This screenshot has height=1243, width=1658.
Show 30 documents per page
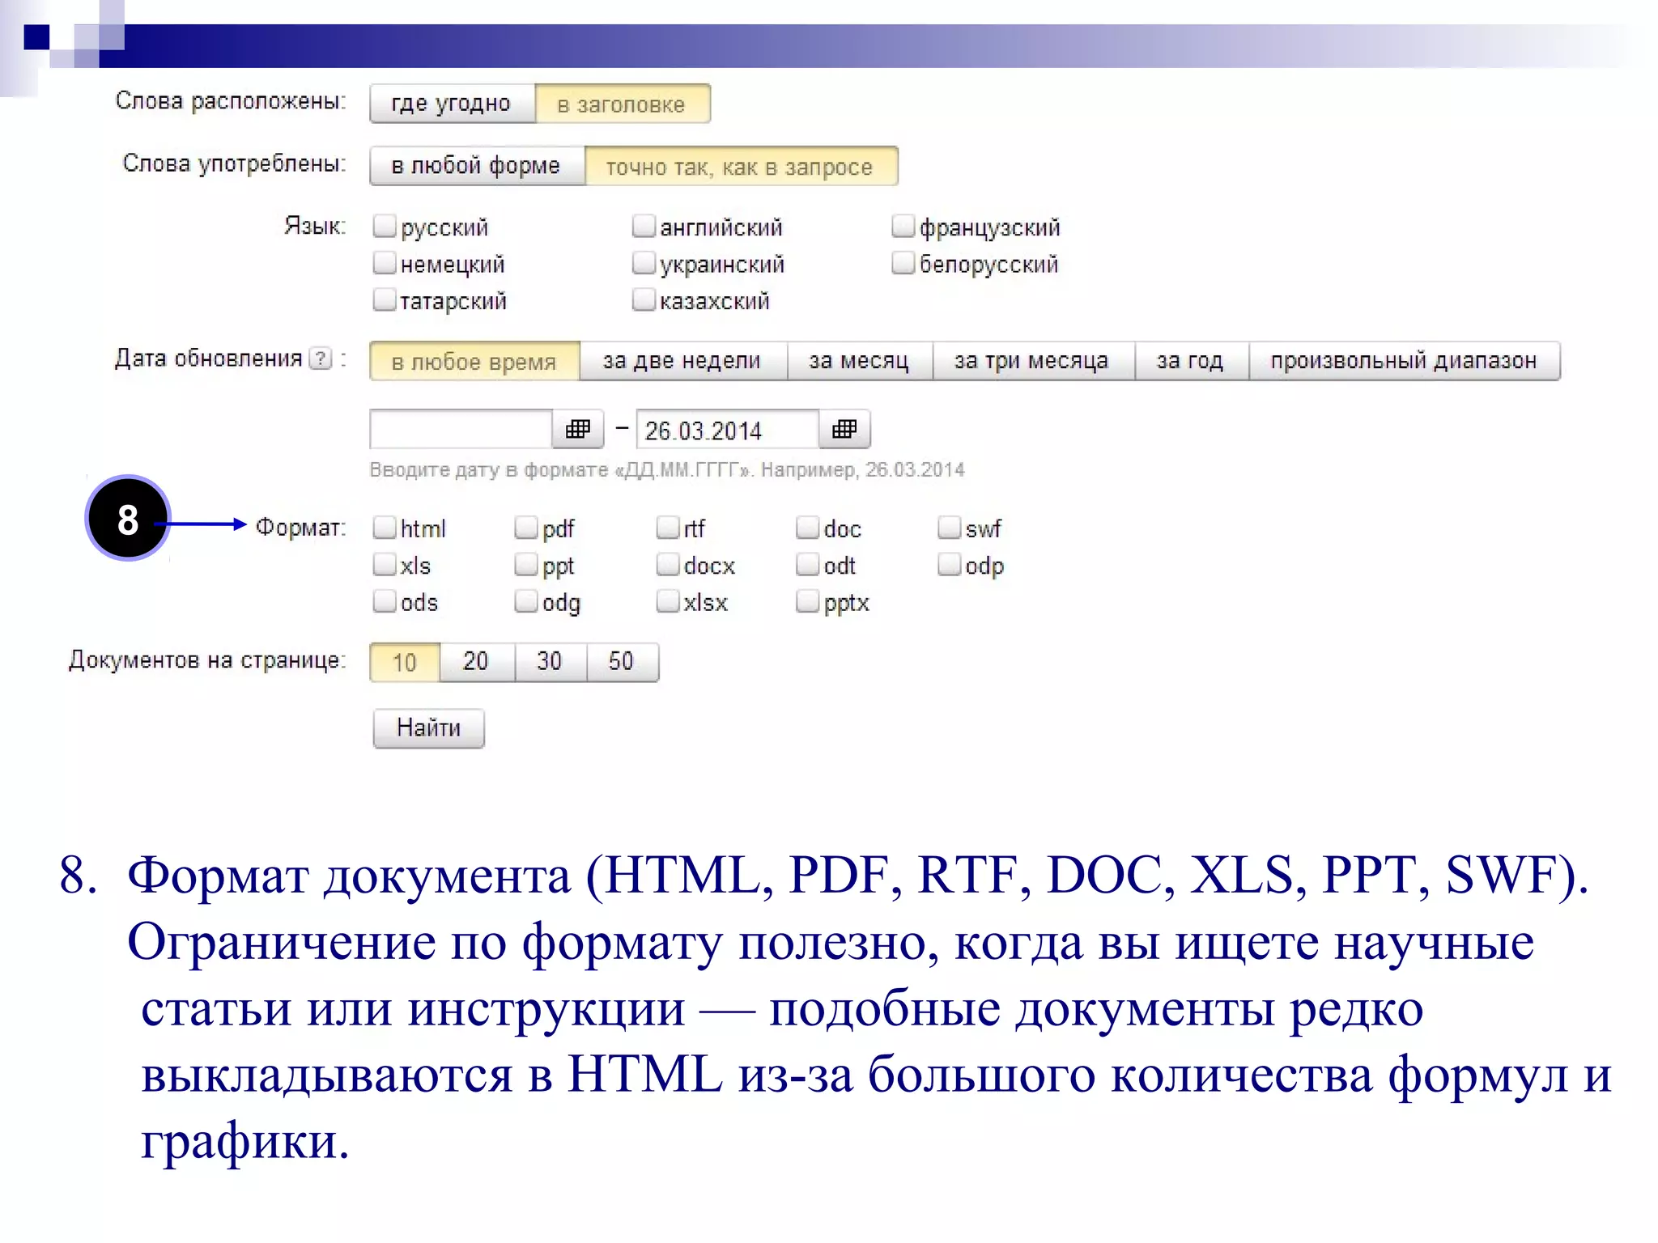click(x=551, y=662)
